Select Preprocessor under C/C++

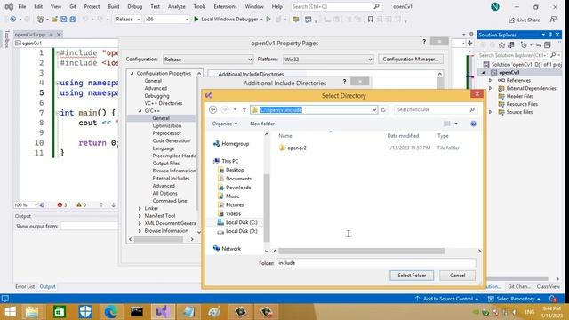point(166,133)
